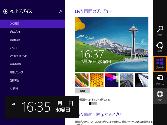The height and width of the screenshot is (125, 167).
Task: Toggle the lock screen slide show switch
Action: (x=93, y=103)
